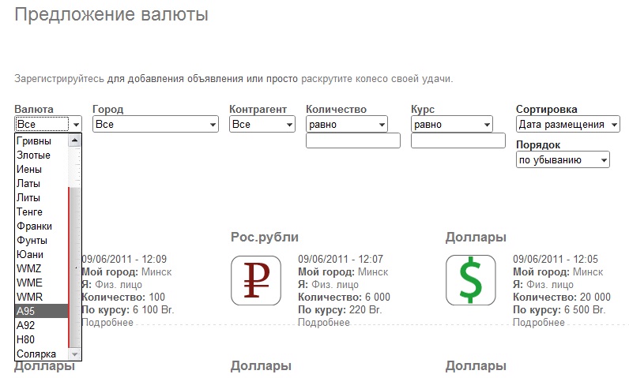This screenshot has height=378, width=629.
Task: Click the Зарегистрируйтесь link
Action: click(x=59, y=80)
